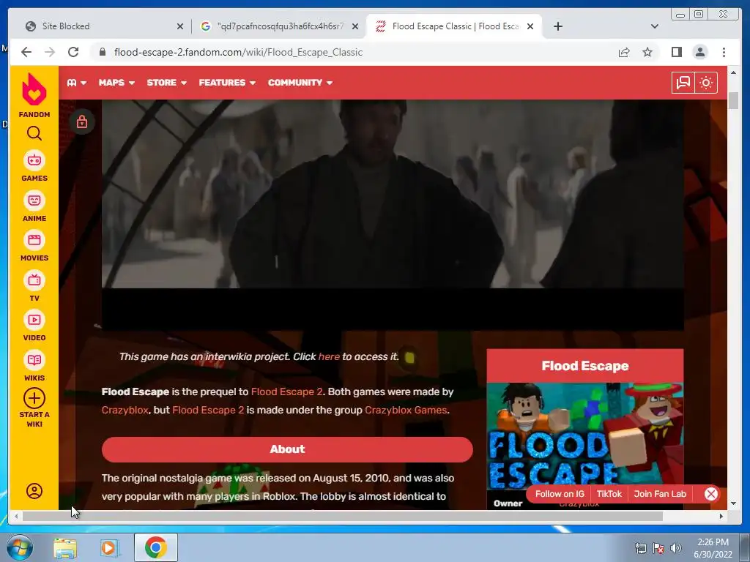Image resolution: width=750 pixels, height=562 pixels.
Task: Share this page icon in address bar
Action: coord(624,52)
